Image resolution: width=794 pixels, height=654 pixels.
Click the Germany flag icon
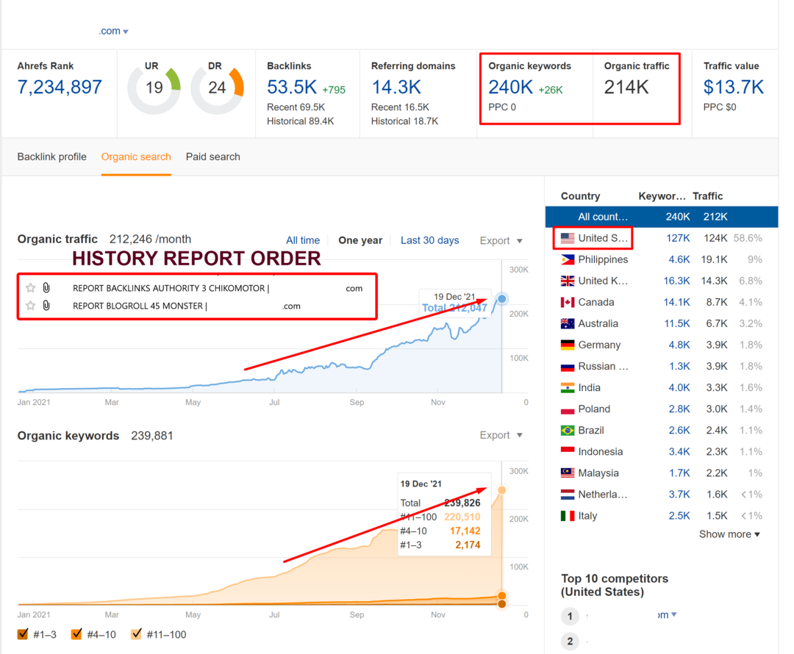567,345
